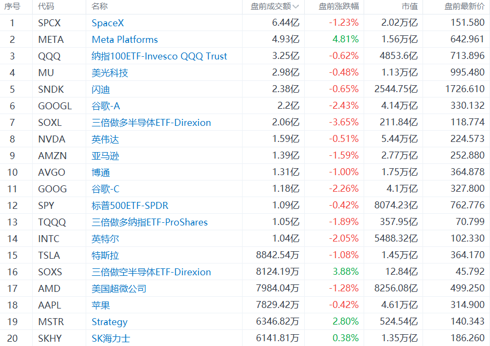The image size is (490, 346).
Task: Click the 亚马逊 name link
Action: (105, 156)
